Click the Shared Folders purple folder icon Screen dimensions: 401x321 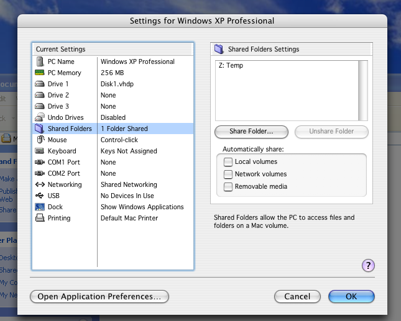pos(39,129)
